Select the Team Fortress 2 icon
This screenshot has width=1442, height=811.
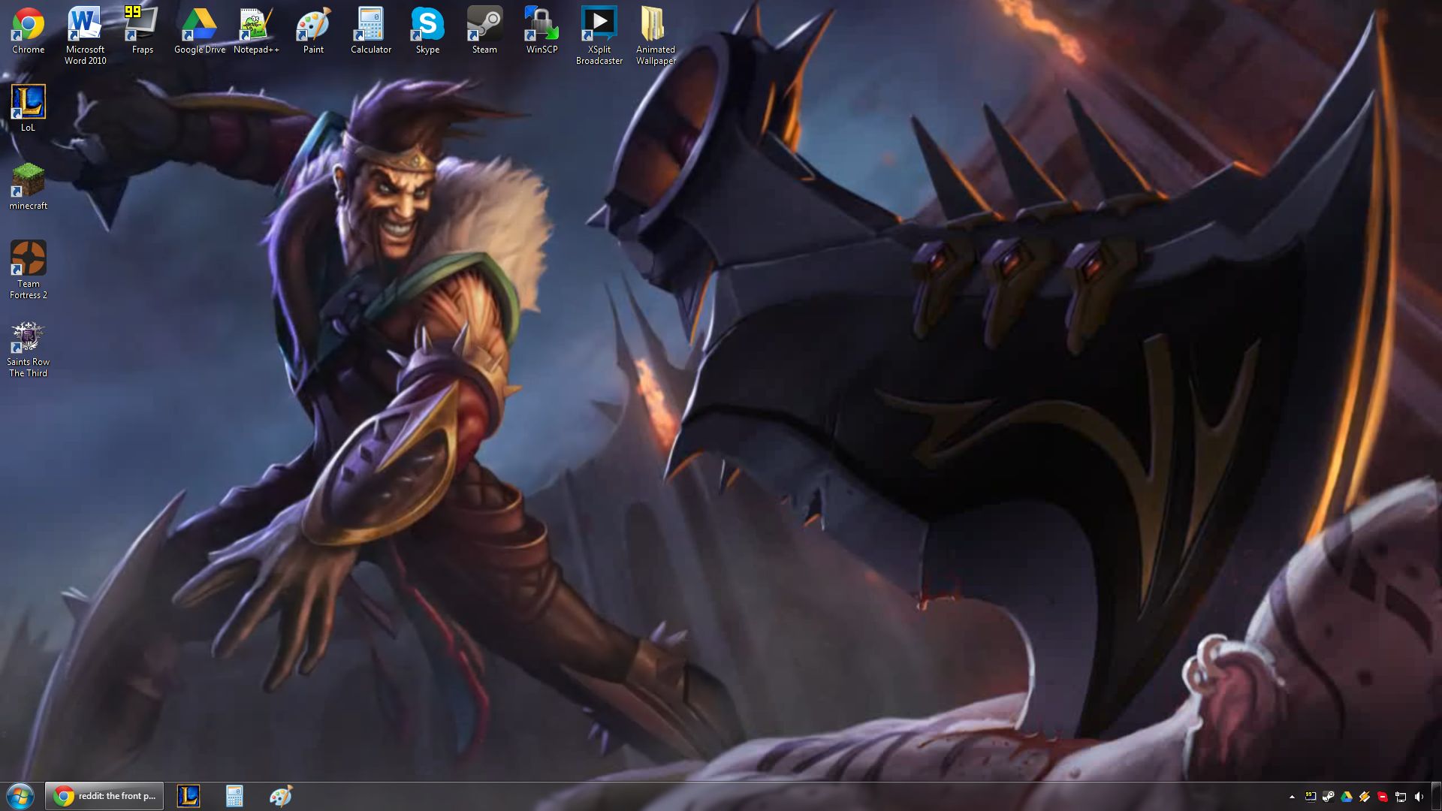pos(28,270)
